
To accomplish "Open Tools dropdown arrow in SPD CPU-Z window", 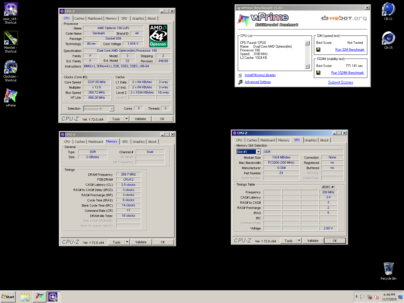I will point(299,241).
